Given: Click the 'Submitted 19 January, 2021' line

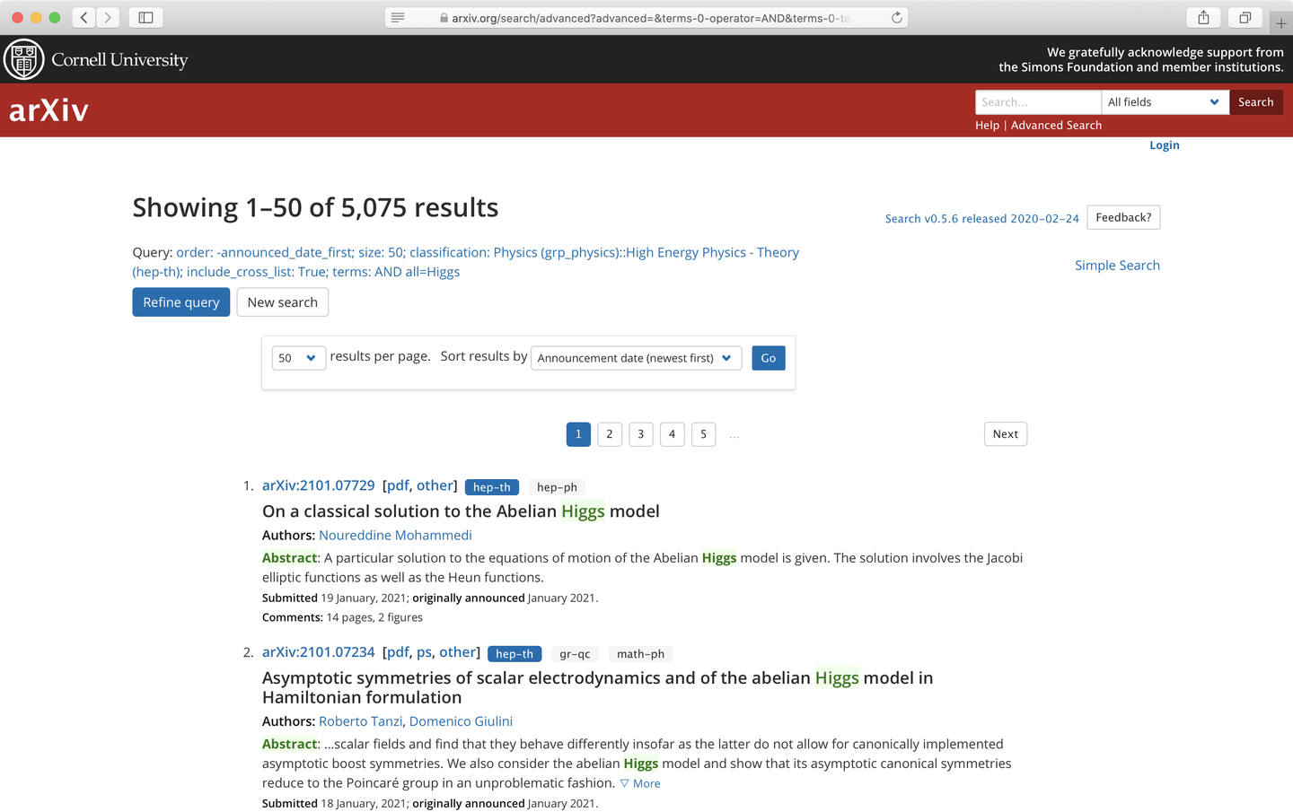Looking at the screenshot, I should click(430, 598).
